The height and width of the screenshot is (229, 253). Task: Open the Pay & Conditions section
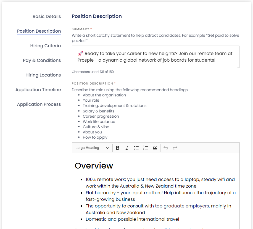point(42,60)
